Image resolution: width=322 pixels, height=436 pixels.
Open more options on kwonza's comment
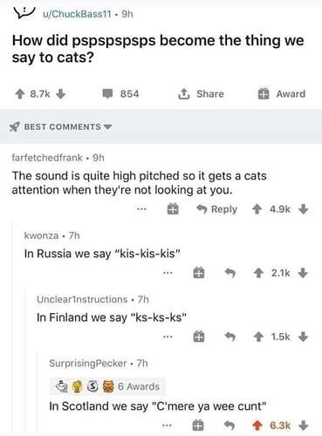[x=168, y=273]
